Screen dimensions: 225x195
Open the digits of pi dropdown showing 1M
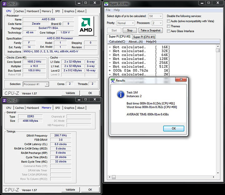point(155,16)
